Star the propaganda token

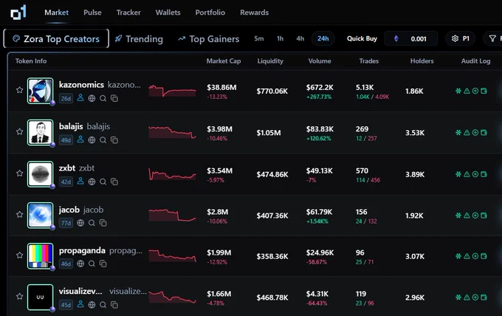click(19, 255)
